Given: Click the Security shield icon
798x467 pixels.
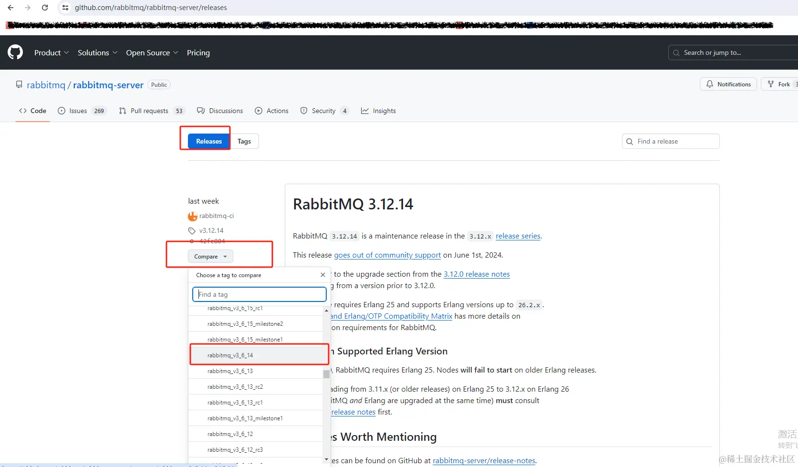Looking at the screenshot, I should [304, 111].
